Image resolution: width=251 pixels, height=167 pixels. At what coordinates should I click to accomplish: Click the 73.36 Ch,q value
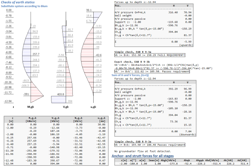click(174, 121)
